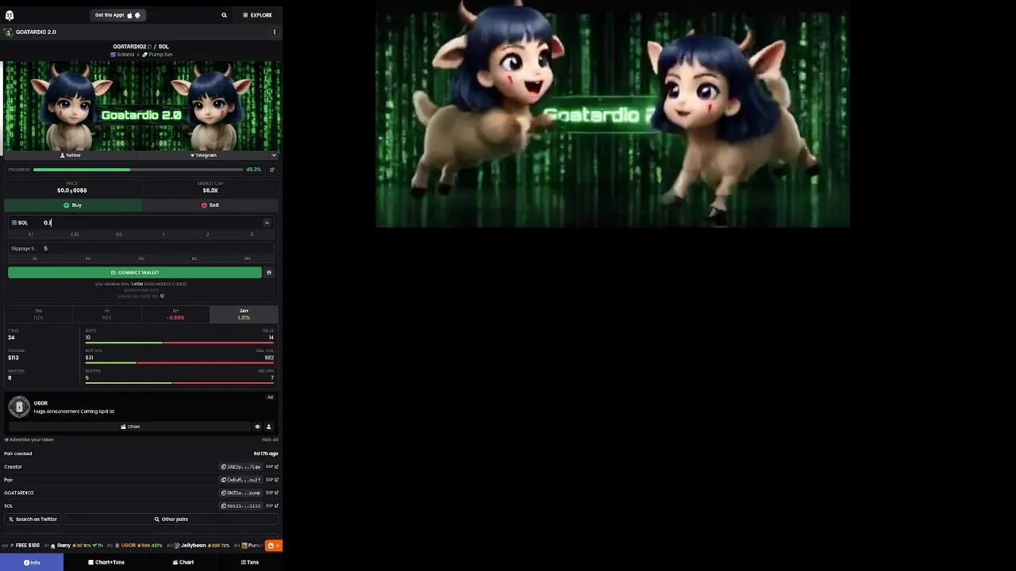Viewport: 1016px width, 571px height.
Task: Click the enlarged Goatardio goats preview image
Action: (613, 113)
